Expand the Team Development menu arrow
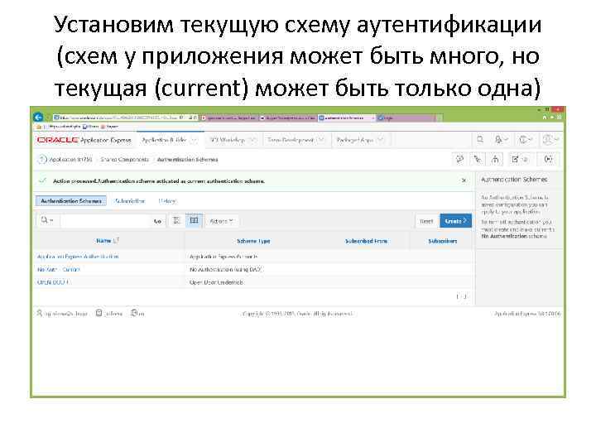Screen dimensions: 596x447 coord(321,140)
